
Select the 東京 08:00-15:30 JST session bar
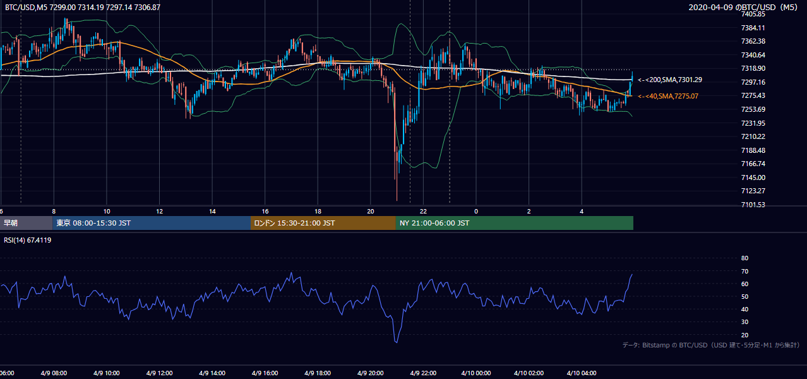point(152,223)
